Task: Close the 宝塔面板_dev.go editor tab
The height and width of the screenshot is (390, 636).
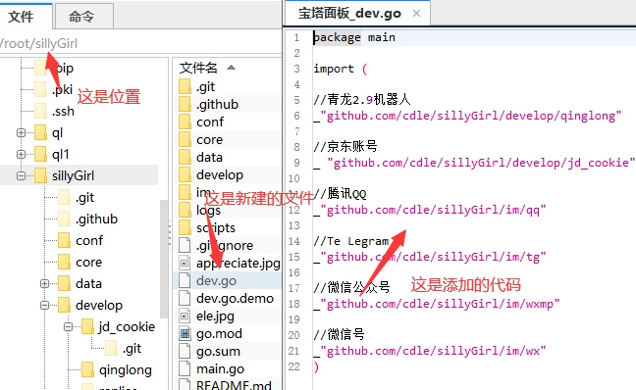Action: pyautogui.click(x=416, y=14)
